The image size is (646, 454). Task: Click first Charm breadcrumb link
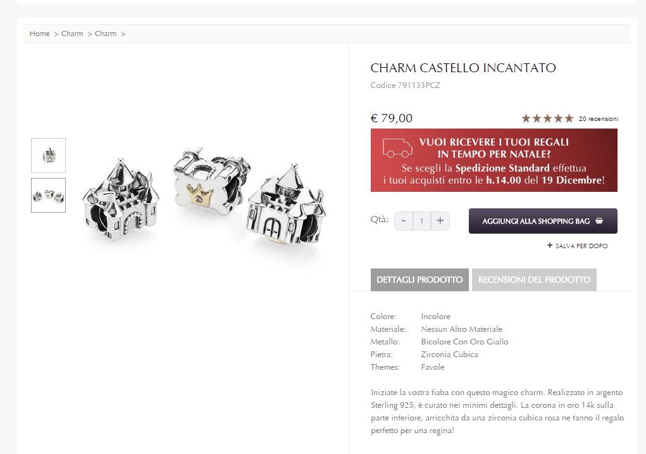point(72,34)
